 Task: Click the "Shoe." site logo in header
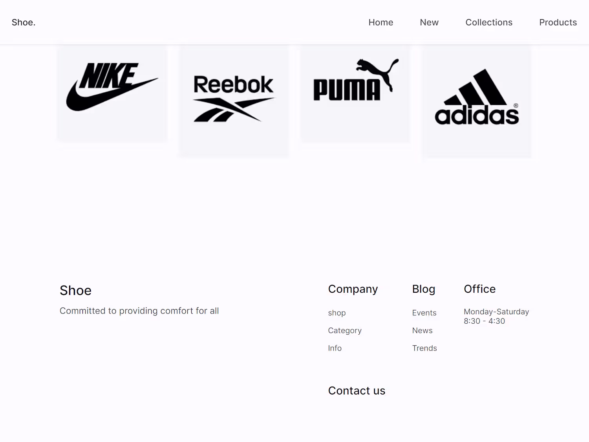click(x=24, y=22)
